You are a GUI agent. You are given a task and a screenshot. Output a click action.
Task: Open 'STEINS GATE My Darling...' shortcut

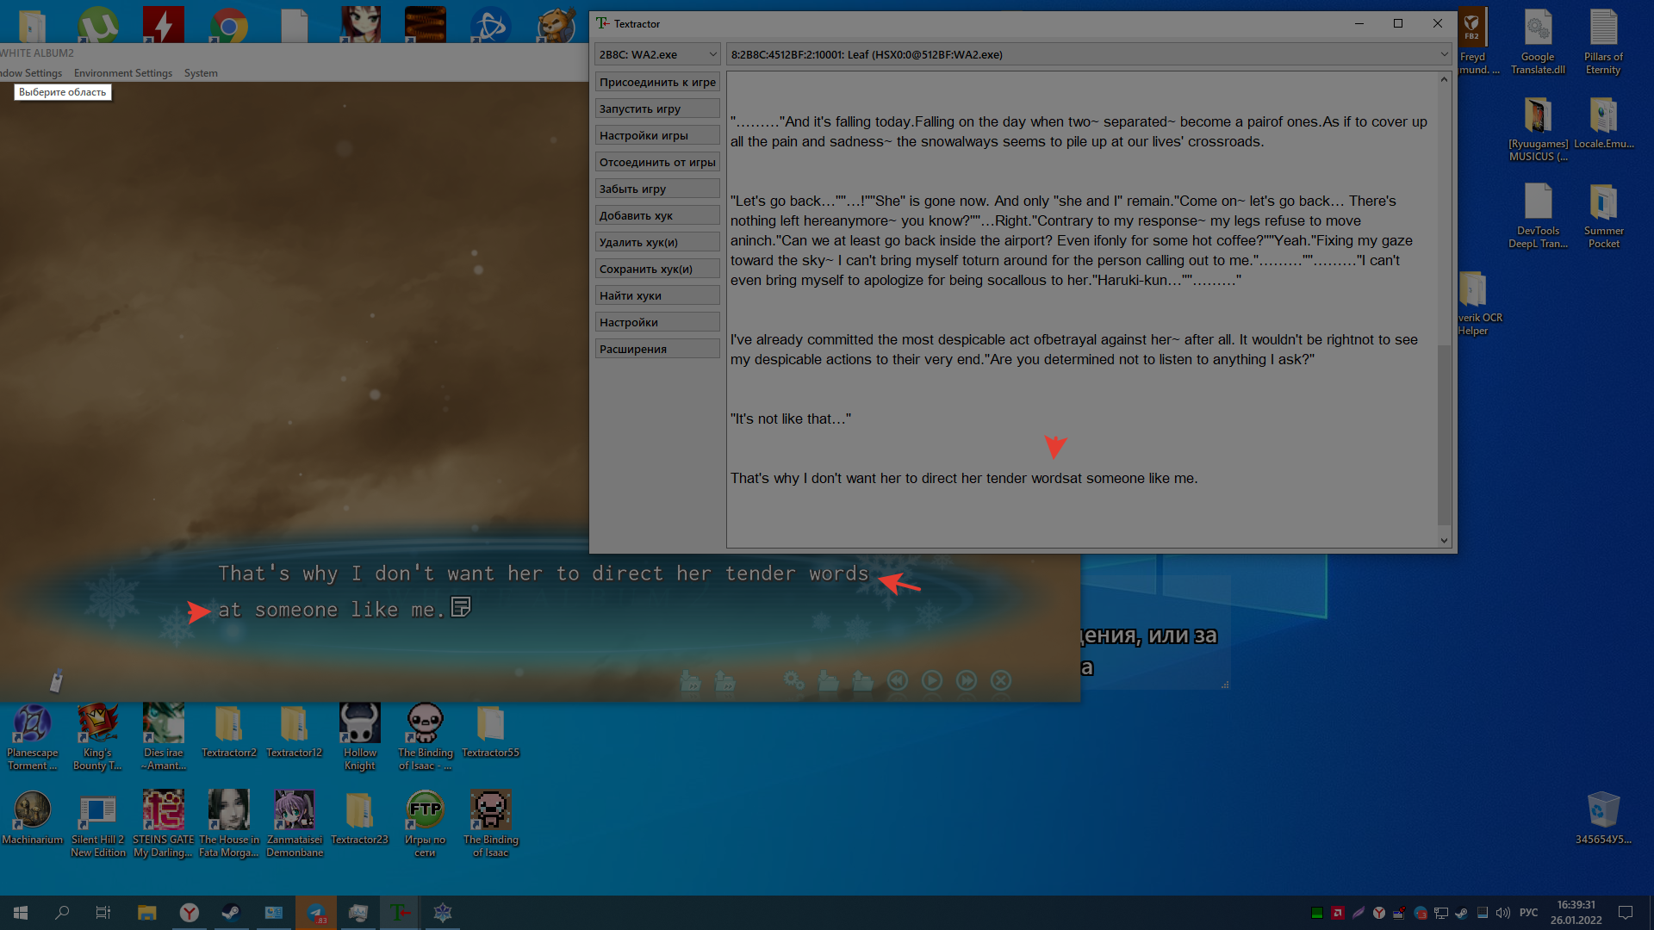pyautogui.click(x=164, y=824)
